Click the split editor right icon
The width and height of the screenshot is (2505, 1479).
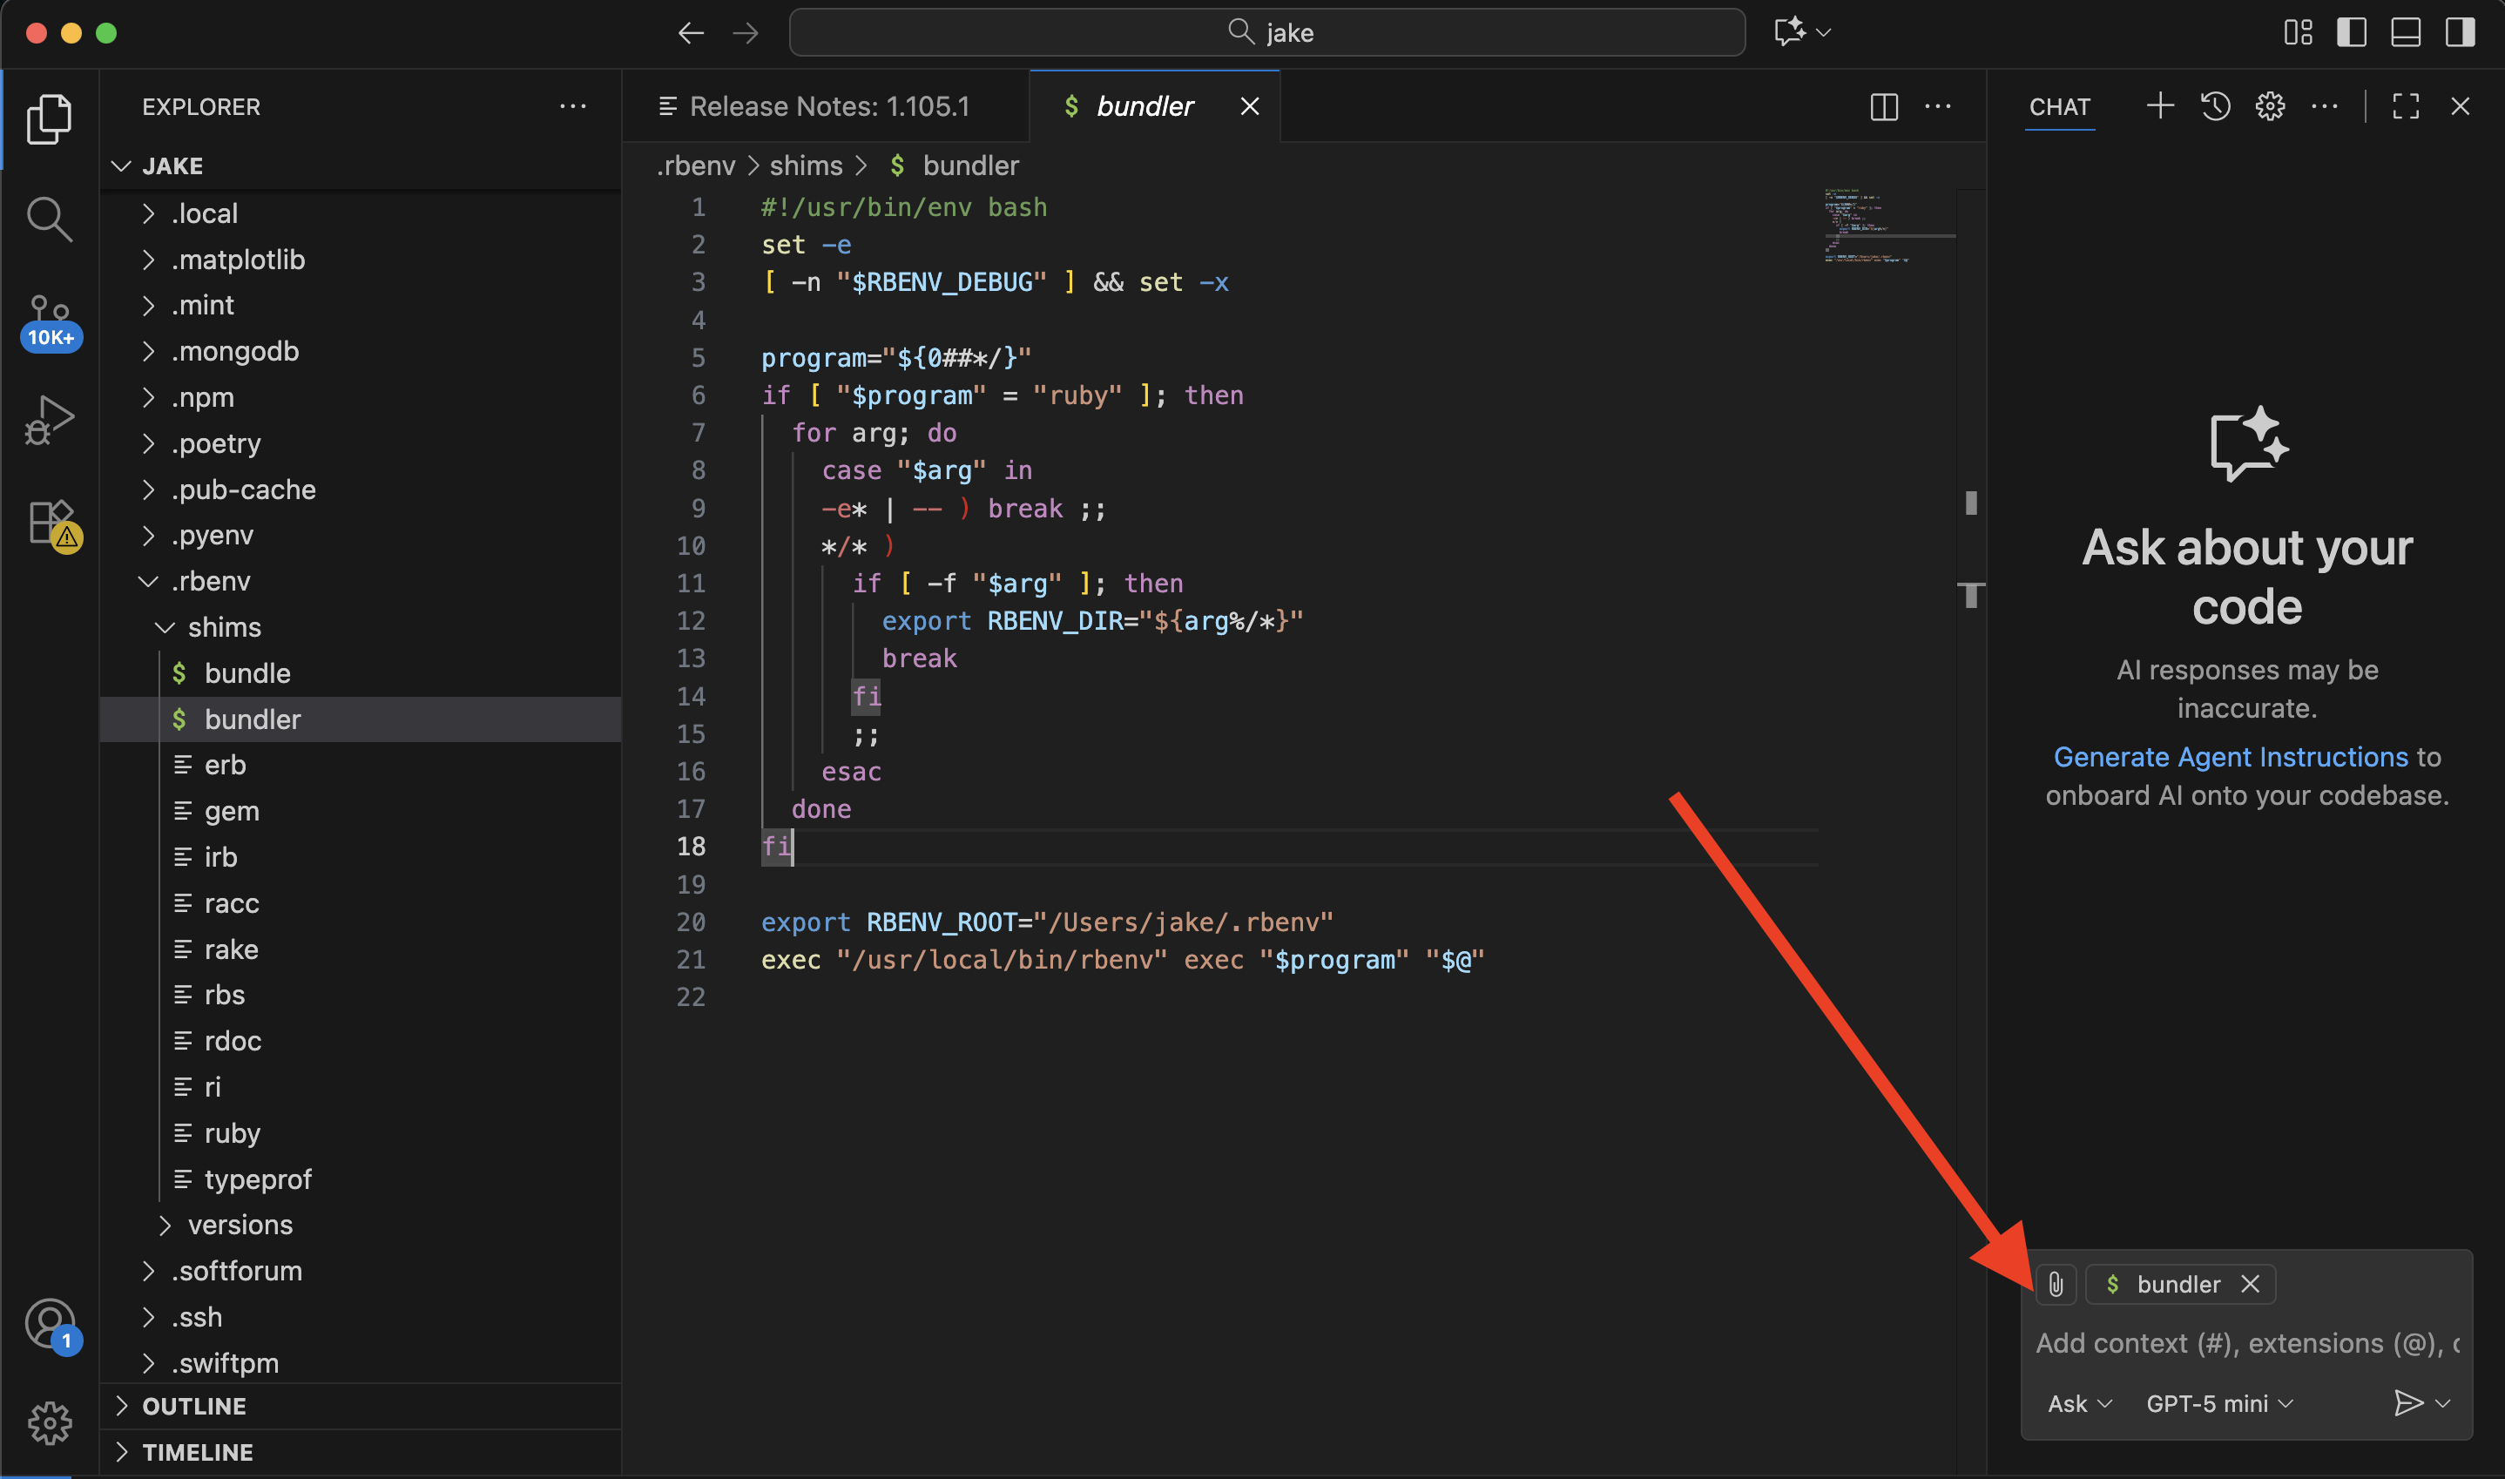[x=1883, y=106]
